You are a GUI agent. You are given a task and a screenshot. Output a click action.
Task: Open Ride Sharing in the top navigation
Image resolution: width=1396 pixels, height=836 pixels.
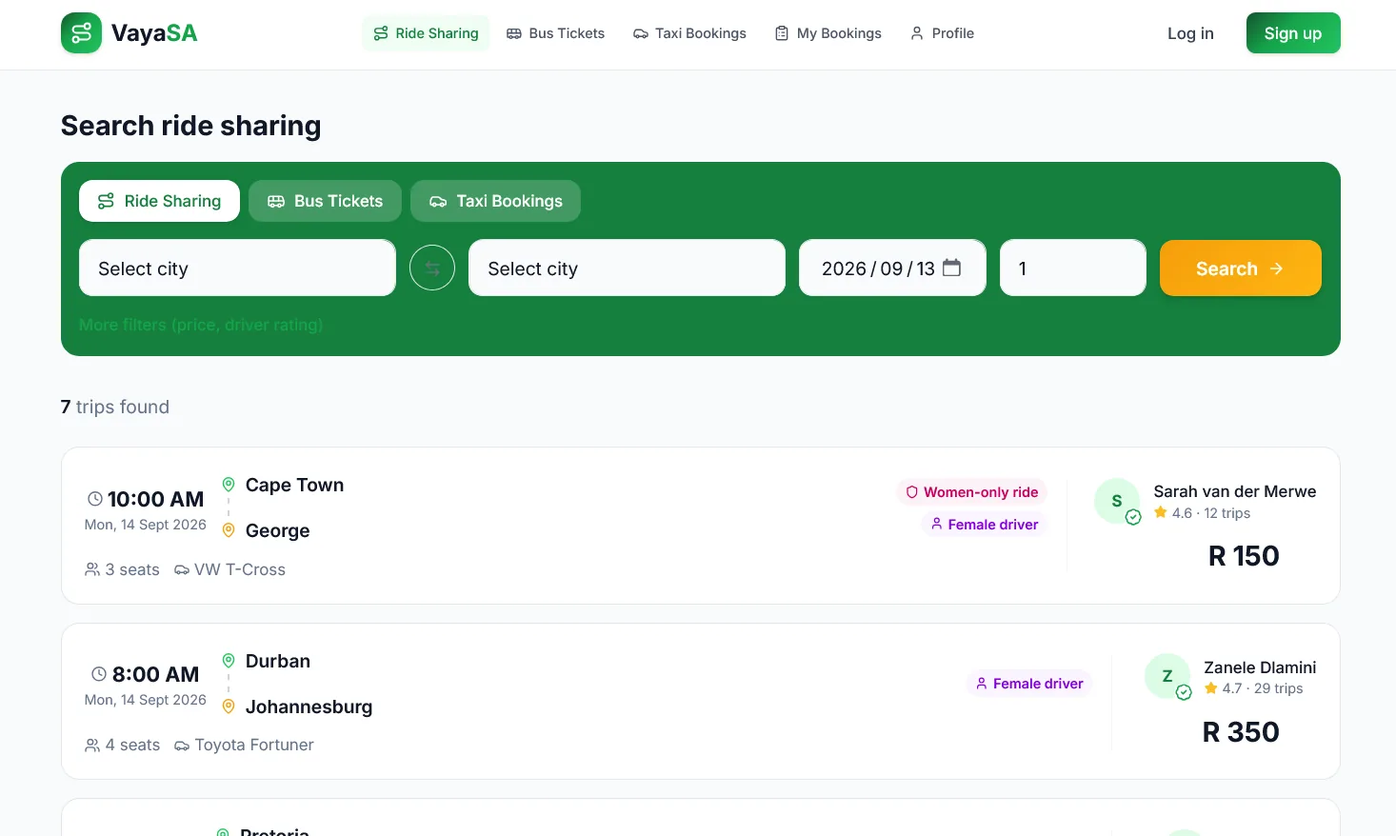[426, 33]
